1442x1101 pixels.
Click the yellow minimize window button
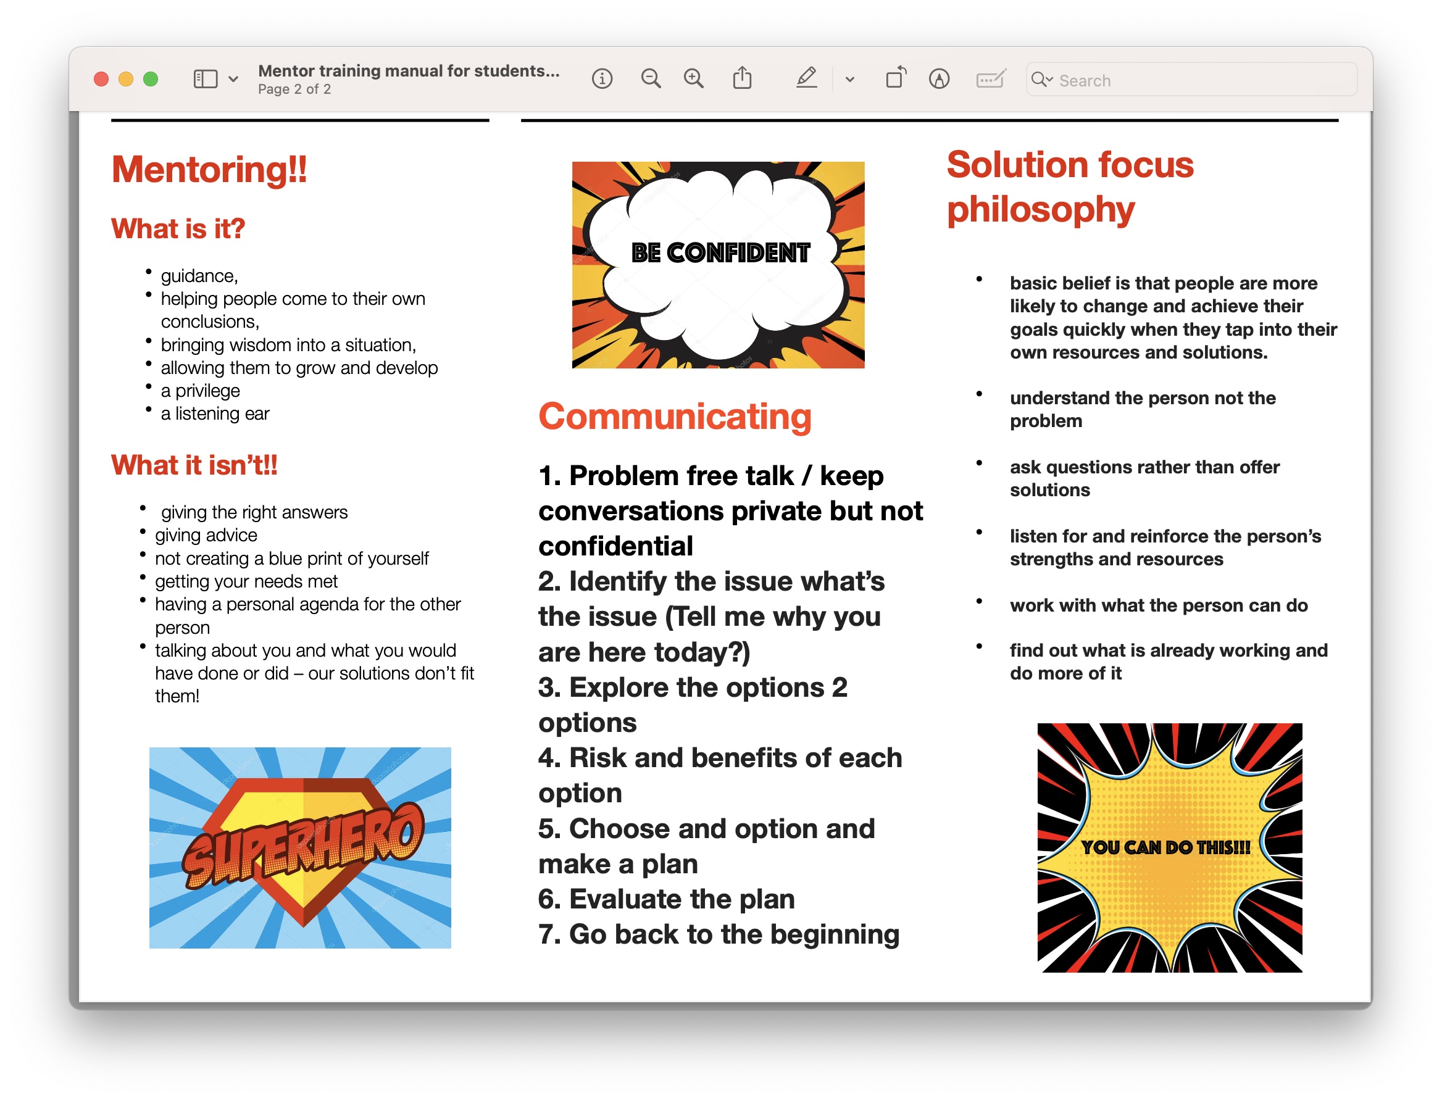(x=126, y=79)
